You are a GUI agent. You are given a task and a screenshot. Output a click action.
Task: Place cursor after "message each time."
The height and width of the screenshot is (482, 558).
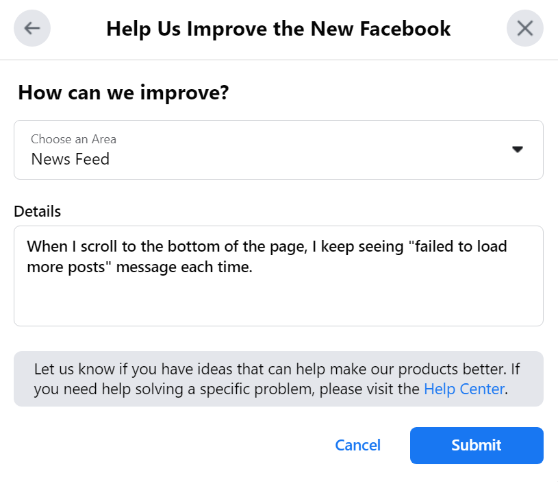(254, 267)
